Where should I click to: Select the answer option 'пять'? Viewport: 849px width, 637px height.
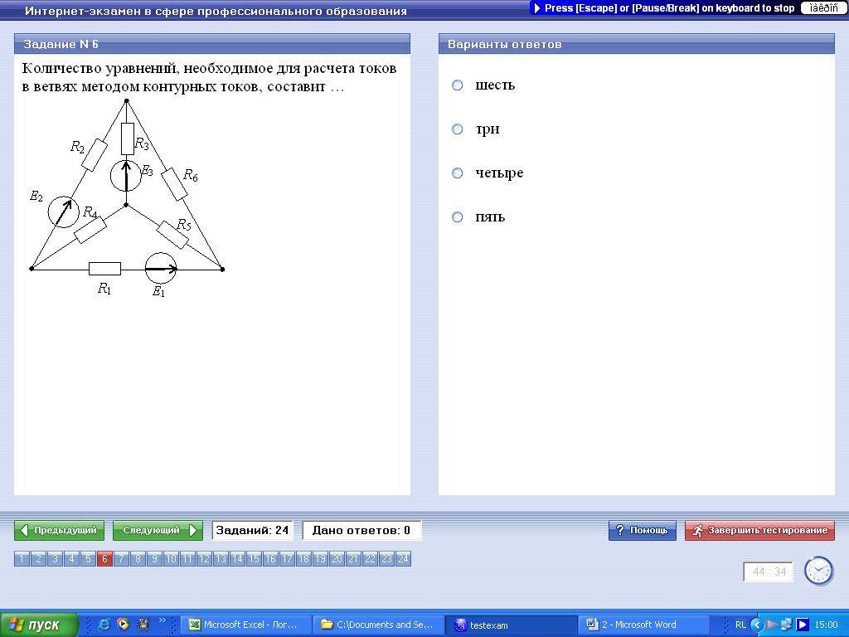click(458, 216)
